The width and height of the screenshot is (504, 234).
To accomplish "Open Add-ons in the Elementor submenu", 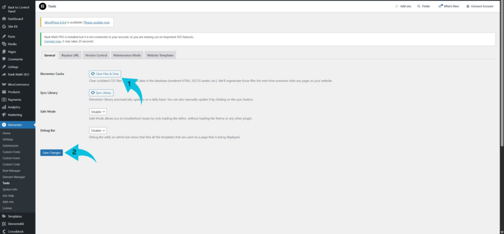I will tap(8, 202).
